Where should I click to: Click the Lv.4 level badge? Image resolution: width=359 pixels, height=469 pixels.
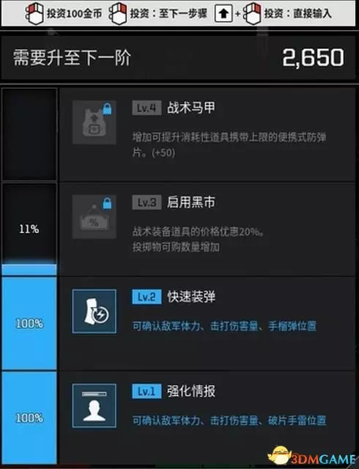[x=147, y=108]
